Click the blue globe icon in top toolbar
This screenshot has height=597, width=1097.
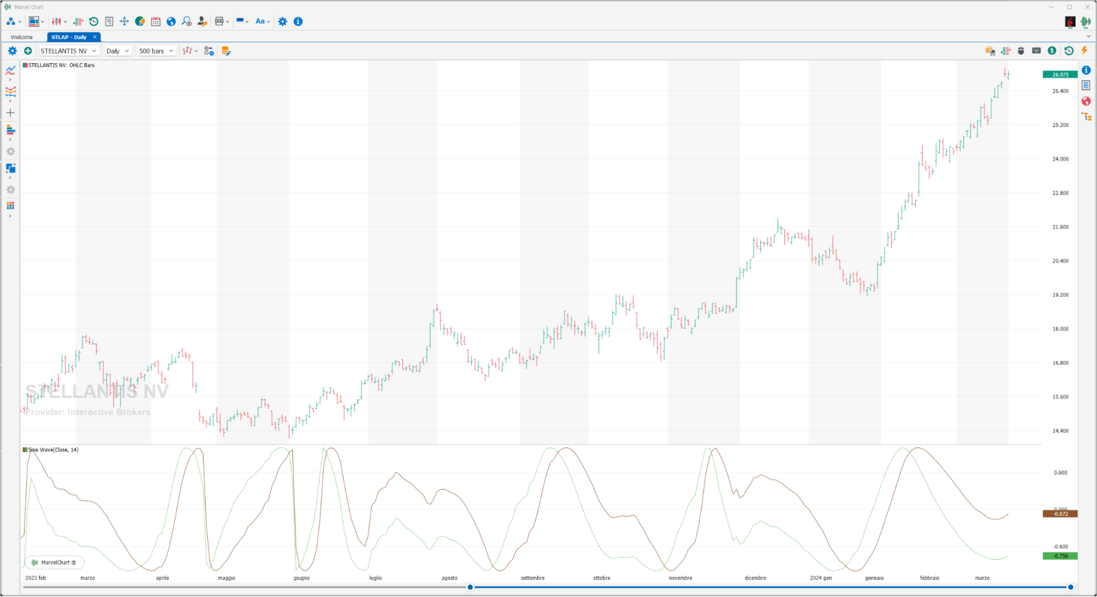point(171,21)
